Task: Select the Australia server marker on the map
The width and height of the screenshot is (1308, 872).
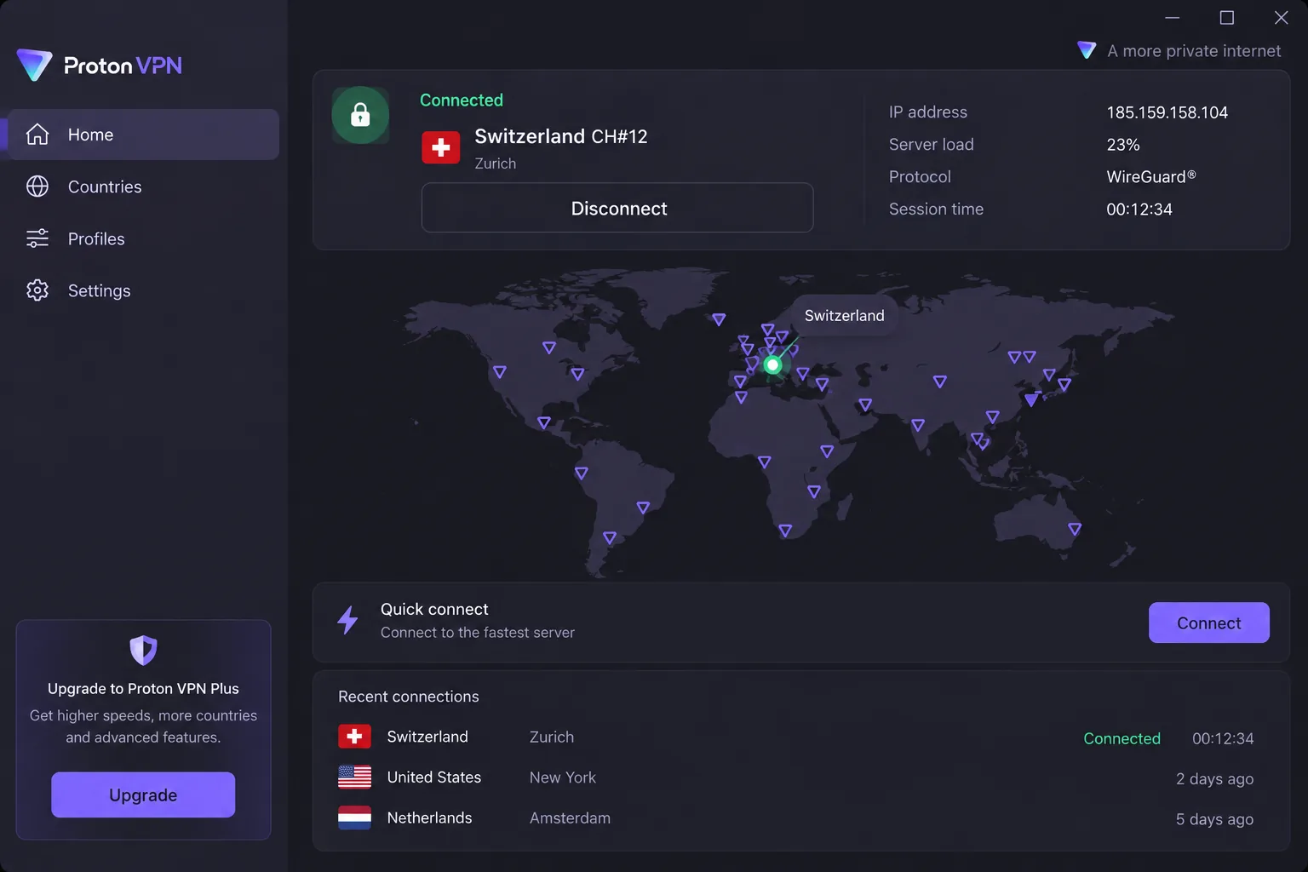Action: click(x=1075, y=530)
